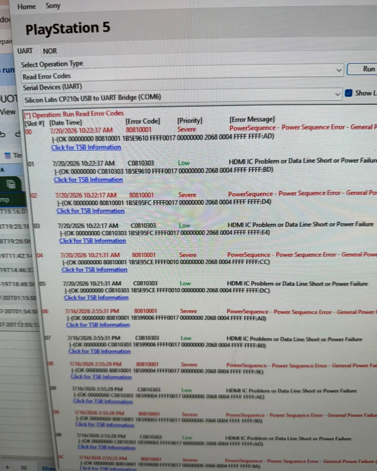
Task: Click raw data line ending FFFF:E4
Action: [x=165, y=233]
